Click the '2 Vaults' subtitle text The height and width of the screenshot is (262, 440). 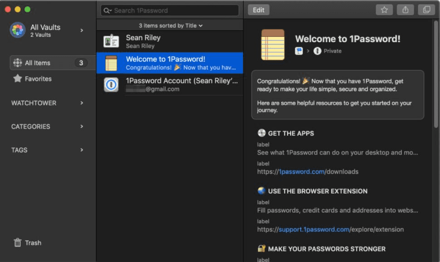tap(41, 35)
